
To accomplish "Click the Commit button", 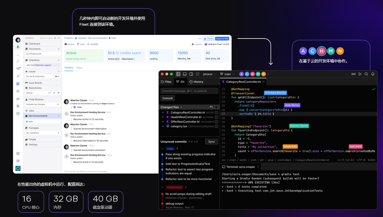I will (168, 98).
